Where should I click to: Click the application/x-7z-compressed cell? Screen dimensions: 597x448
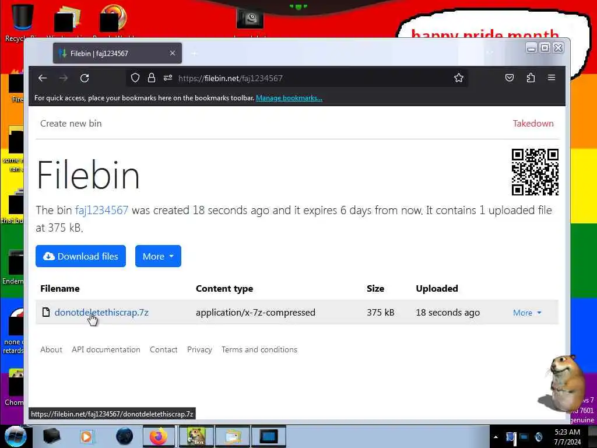pyautogui.click(x=255, y=313)
